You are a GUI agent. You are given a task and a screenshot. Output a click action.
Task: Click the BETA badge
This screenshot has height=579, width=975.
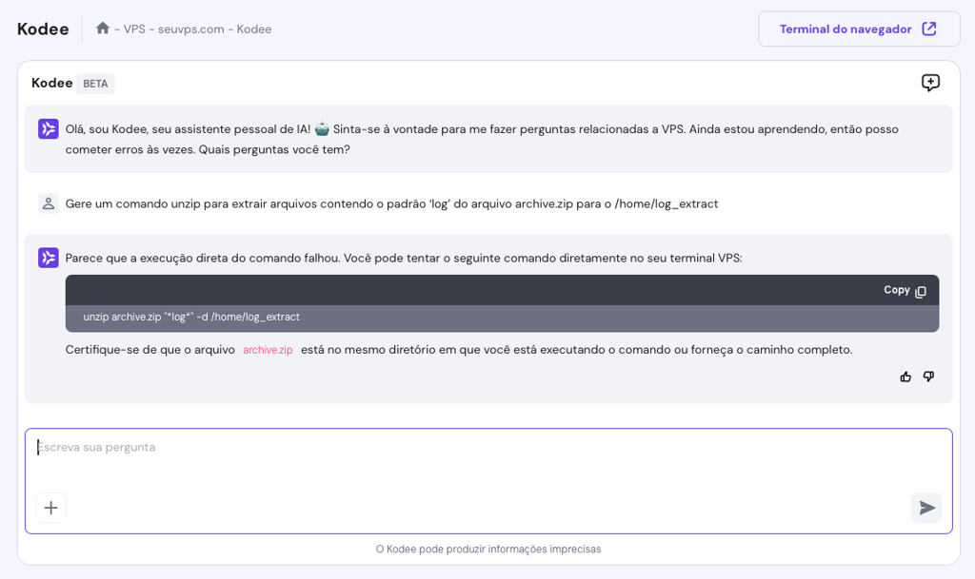95,84
